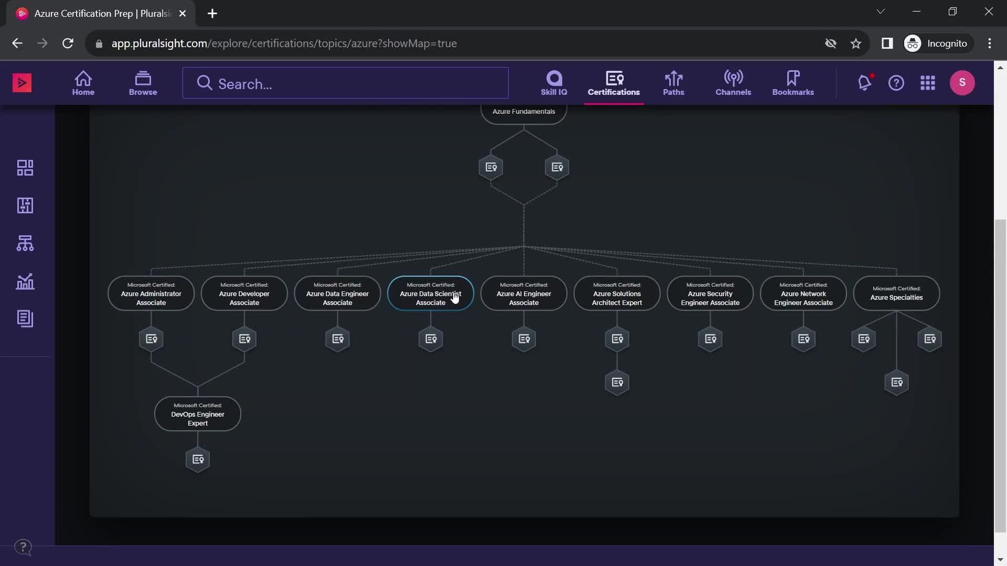Select Azure Data Engineer Associate node

tap(337, 293)
